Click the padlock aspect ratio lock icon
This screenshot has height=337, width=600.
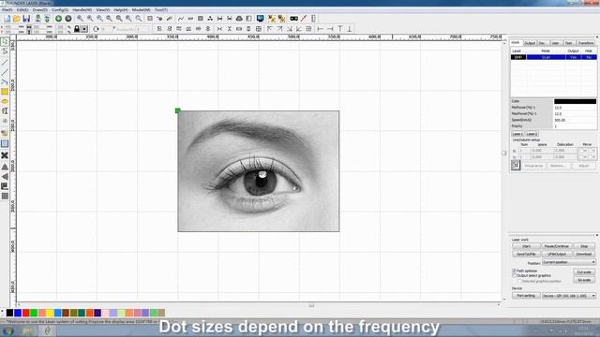click(x=77, y=29)
